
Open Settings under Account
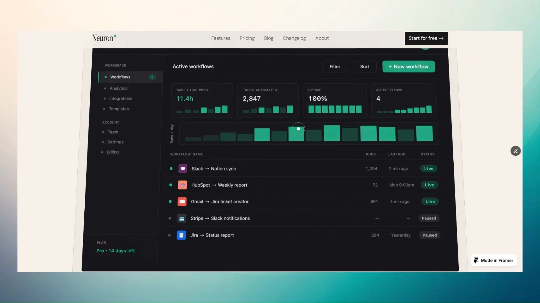pos(115,142)
